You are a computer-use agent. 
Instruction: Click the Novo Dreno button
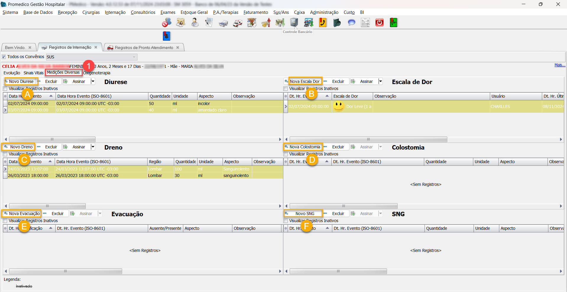[x=18, y=147]
